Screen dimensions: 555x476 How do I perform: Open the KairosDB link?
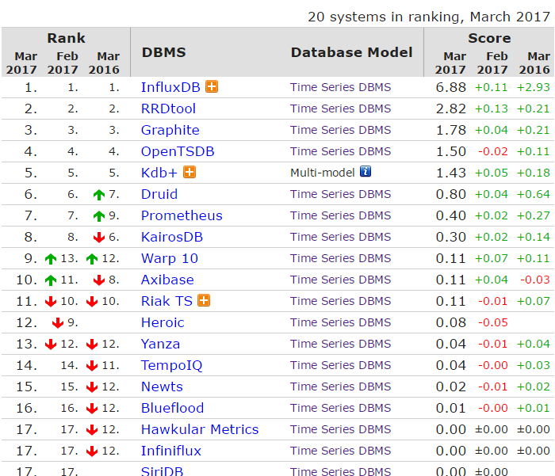172,237
